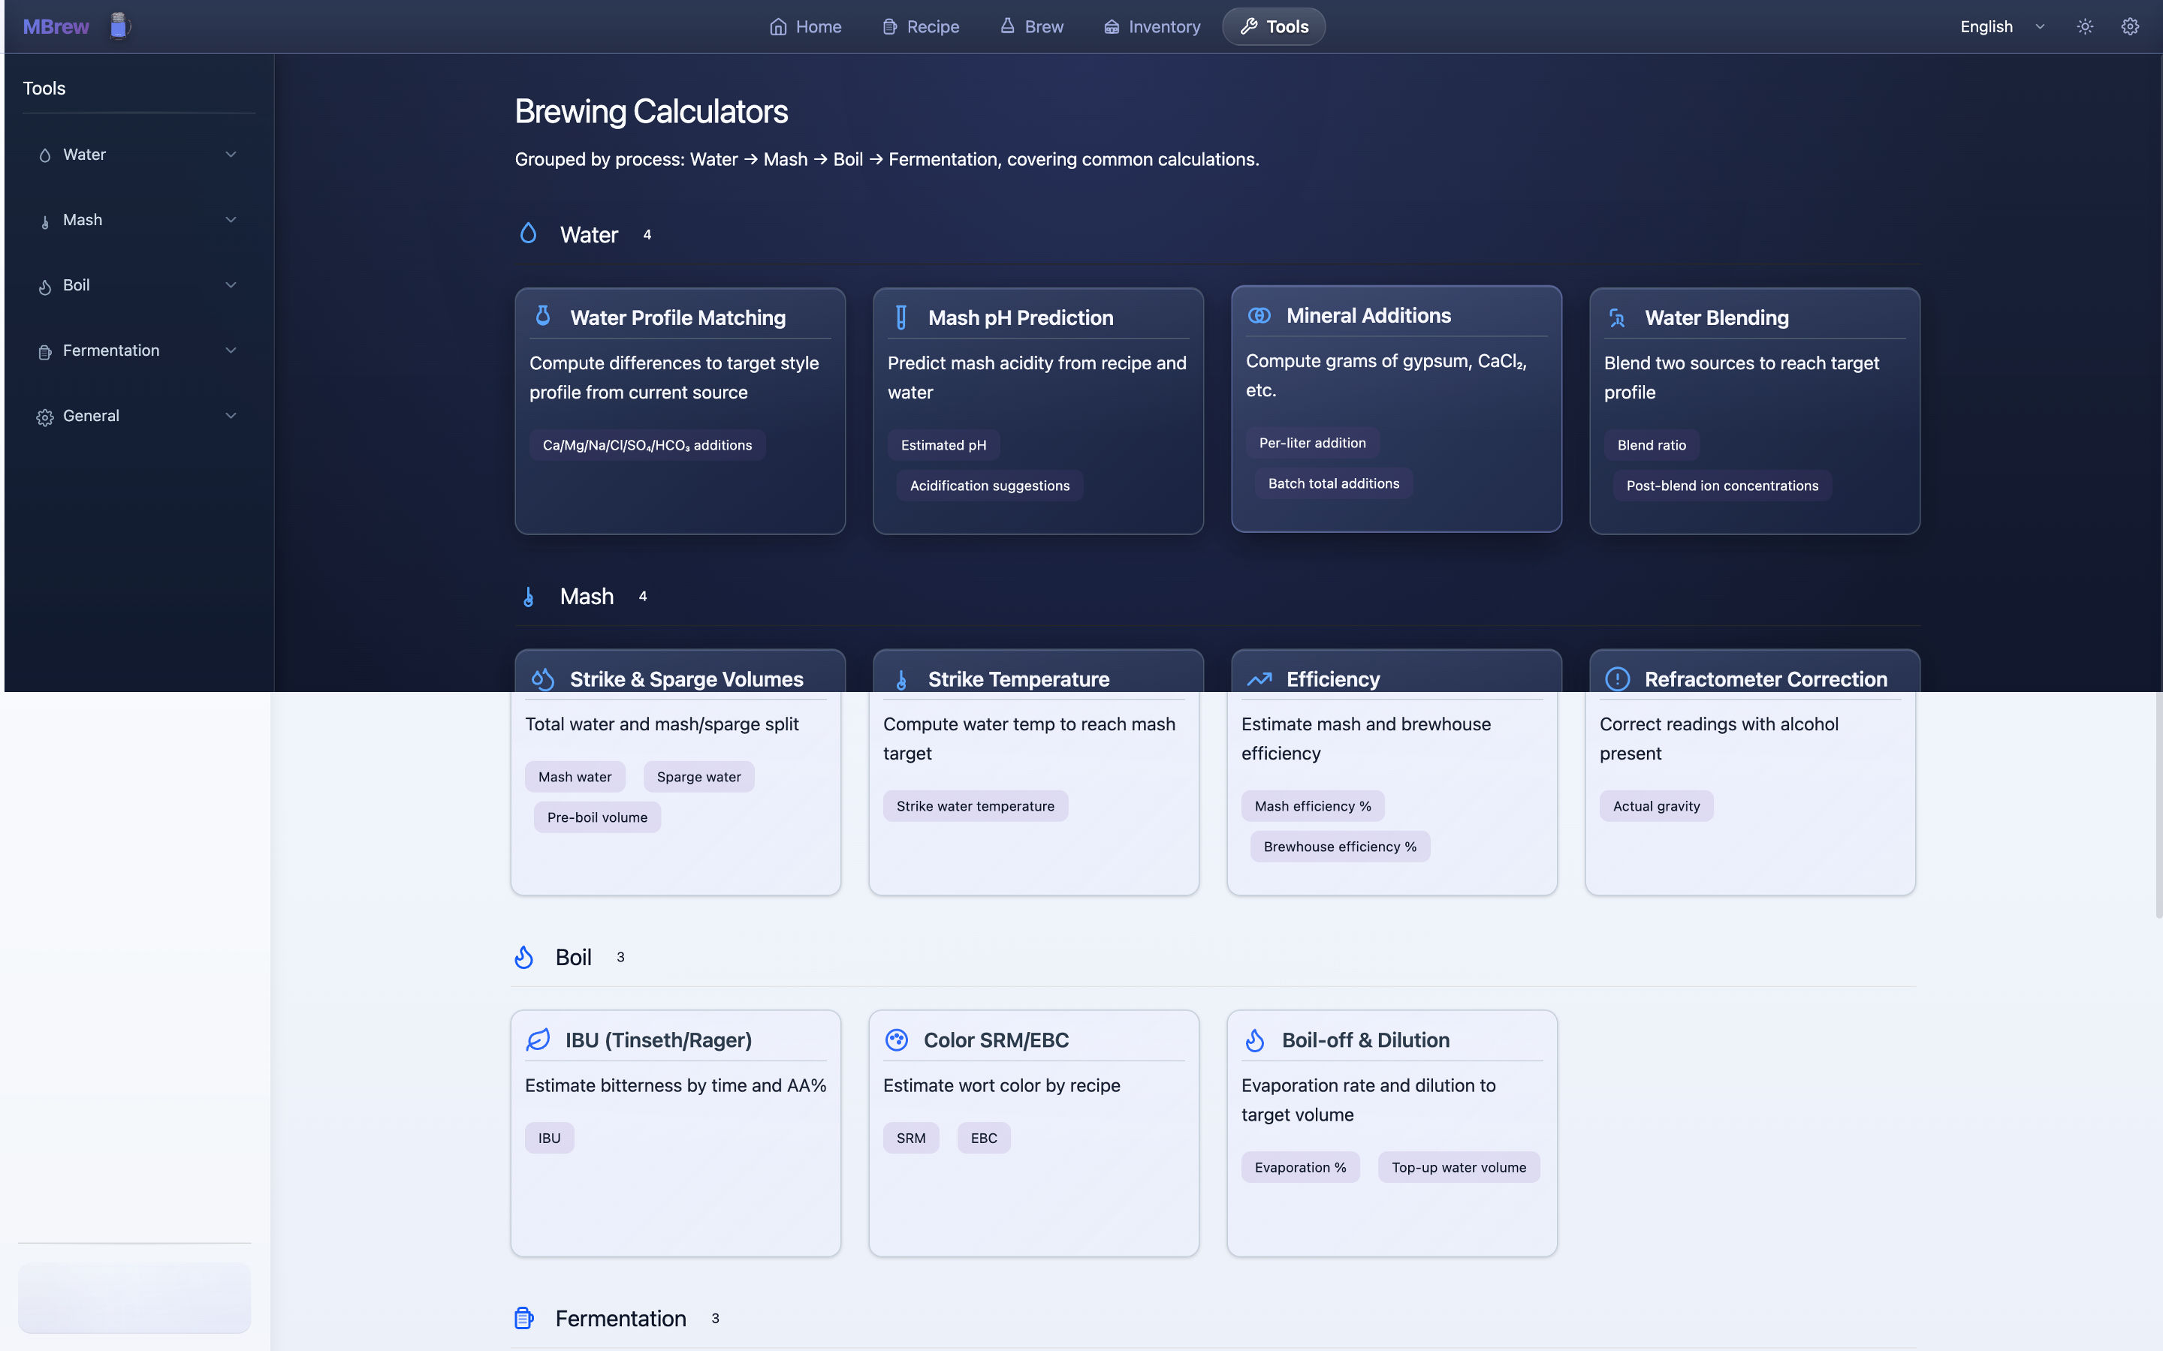Click the Water Profile Matching flask icon
Image resolution: width=2163 pixels, height=1351 pixels.
(542, 316)
